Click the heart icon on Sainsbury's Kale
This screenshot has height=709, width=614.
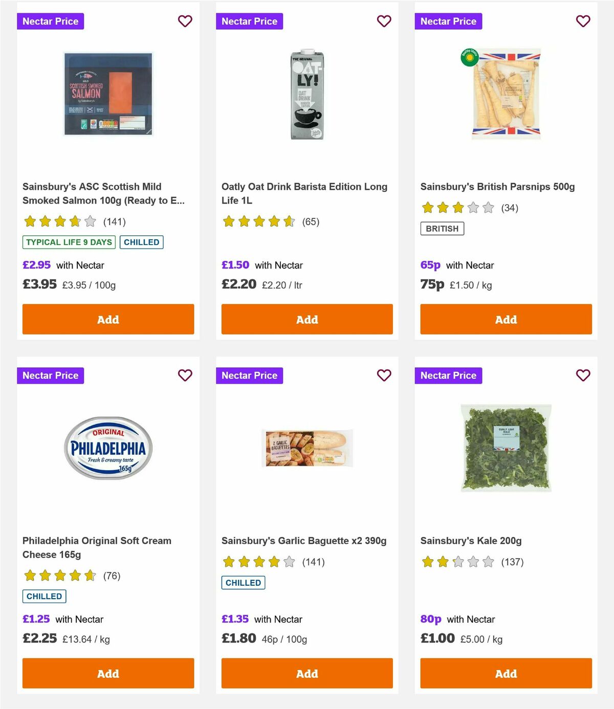point(583,375)
